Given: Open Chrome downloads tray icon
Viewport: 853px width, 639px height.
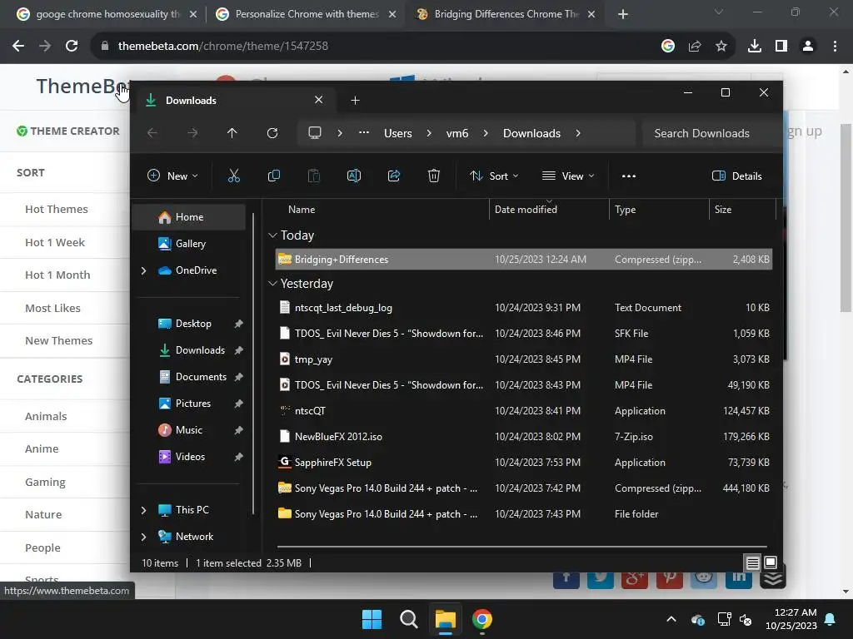Looking at the screenshot, I should [x=755, y=47].
